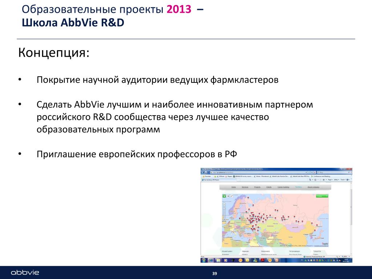Select the magnifier zoom tool on the map
The width and height of the screenshot is (372, 279).
(228, 196)
